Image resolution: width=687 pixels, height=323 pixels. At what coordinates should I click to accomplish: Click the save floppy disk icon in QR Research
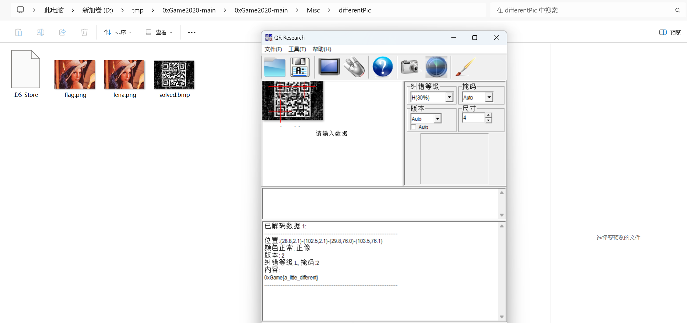pos(300,67)
